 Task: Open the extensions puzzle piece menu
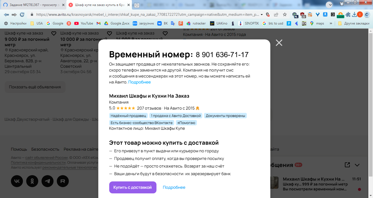pos(348,14)
